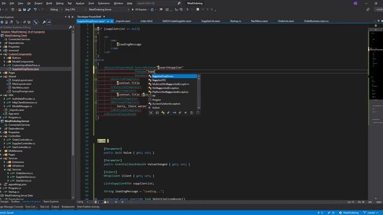Click the Undo toolbar icon
Screen dimensions: 383x215
(x=35, y=10)
